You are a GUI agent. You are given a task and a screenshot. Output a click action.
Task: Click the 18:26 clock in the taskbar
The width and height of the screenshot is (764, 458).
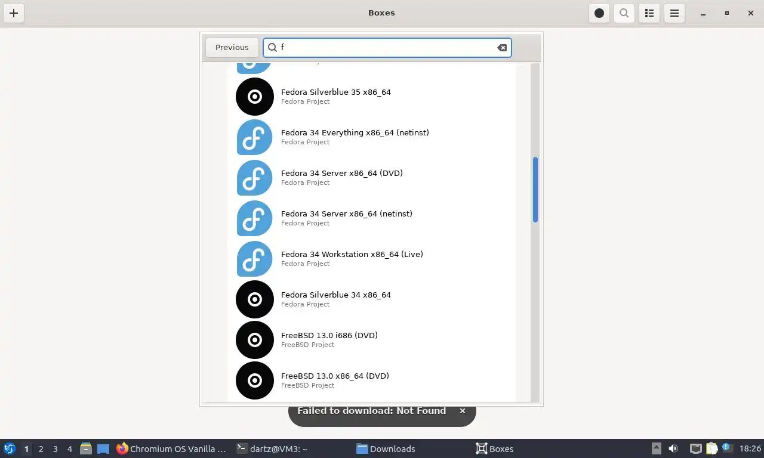pyautogui.click(x=750, y=449)
